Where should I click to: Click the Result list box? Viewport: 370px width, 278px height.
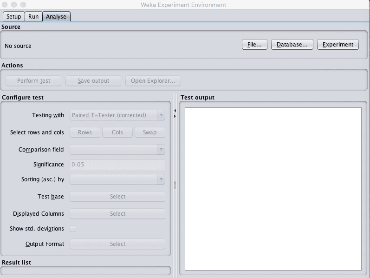85,271
